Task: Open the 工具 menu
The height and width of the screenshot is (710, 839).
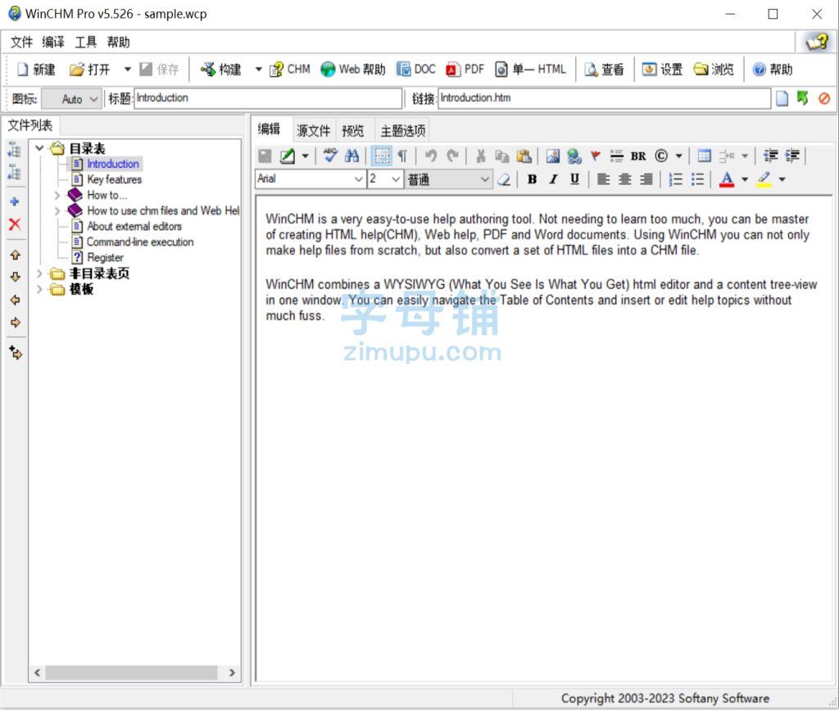Action: 85,43
